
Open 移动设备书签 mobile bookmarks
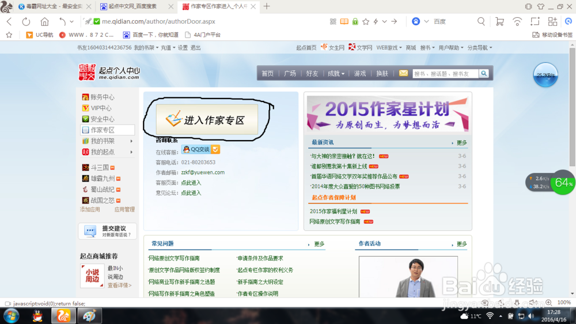tap(552, 35)
